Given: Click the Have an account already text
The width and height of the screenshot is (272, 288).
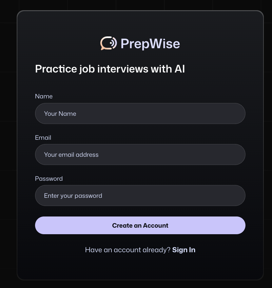Looking at the screenshot, I should pos(128,250).
